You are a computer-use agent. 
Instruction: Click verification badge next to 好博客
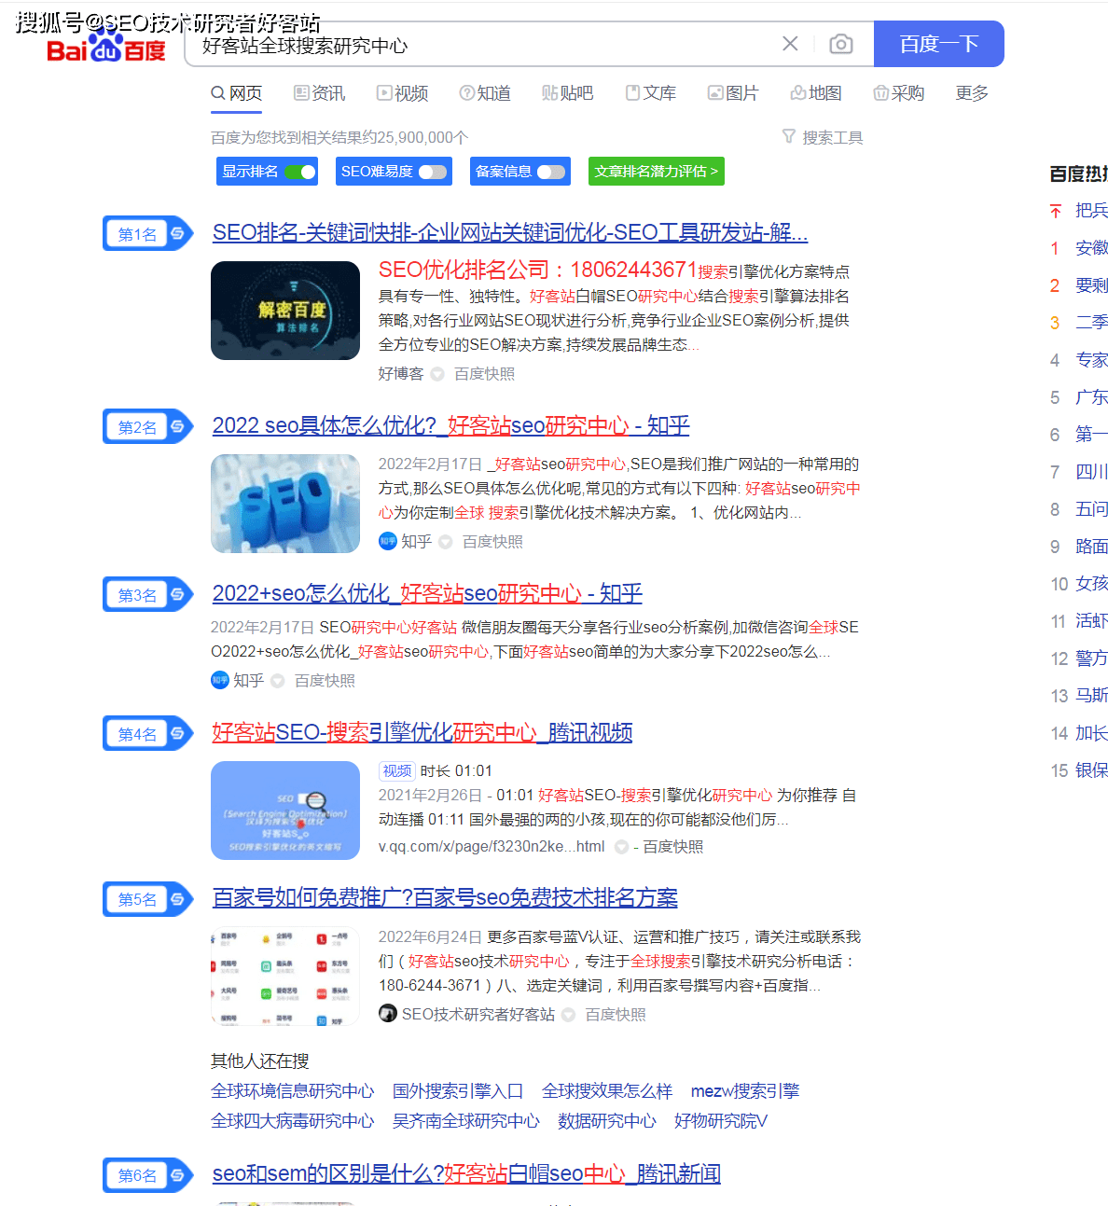coord(437,374)
